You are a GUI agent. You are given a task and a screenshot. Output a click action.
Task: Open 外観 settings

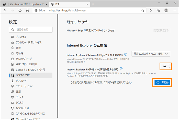(31, 48)
